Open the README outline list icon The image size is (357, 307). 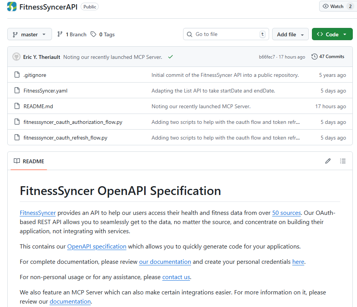(343, 161)
